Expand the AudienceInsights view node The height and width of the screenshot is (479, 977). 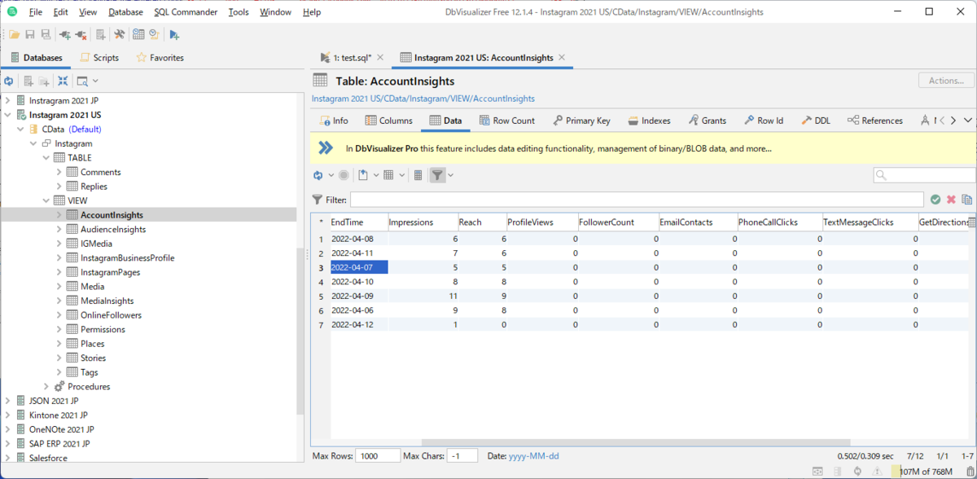tap(59, 230)
